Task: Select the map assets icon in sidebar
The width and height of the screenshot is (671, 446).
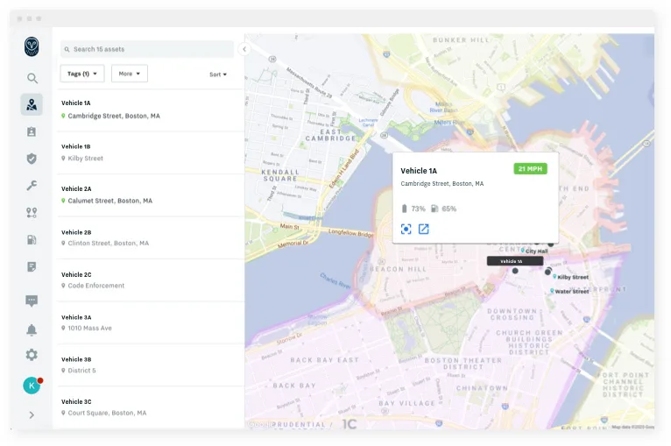Action: click(32, 104)
